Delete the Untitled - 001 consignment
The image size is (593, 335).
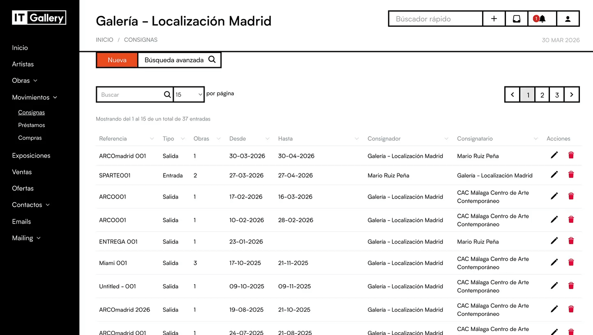(571, 286)
